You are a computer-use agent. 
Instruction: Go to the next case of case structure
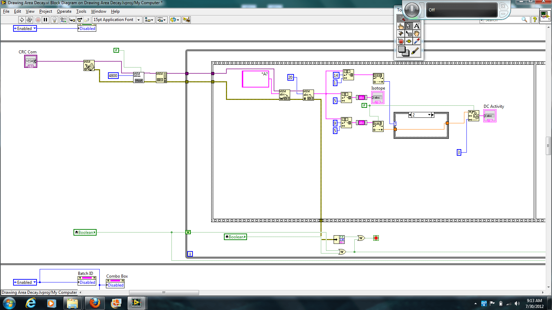(x=433, y=115)
